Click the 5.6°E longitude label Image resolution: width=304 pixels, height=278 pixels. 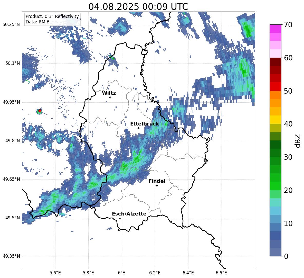coord(55,273)
